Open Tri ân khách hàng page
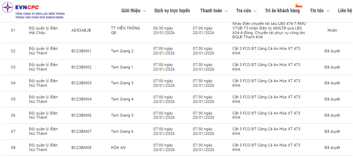The height and width of the screenshot is (157, 353). point(282,11)
